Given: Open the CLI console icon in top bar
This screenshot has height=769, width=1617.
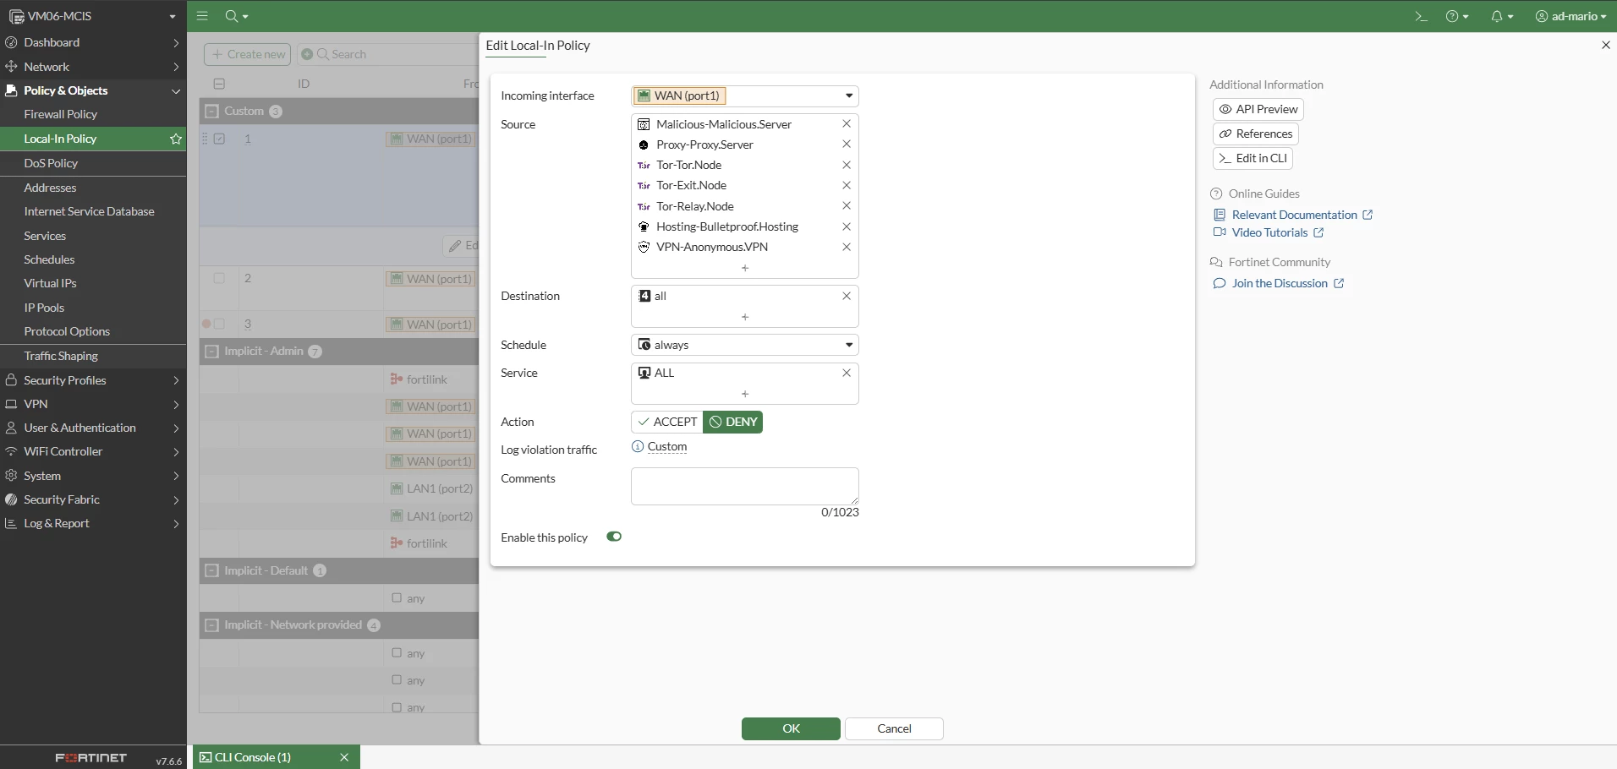Looking at the screenshot, I should (1421, 16).
